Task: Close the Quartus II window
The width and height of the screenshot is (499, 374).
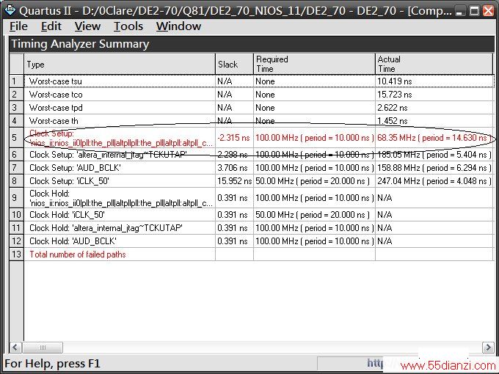Action: pos(489,12)
